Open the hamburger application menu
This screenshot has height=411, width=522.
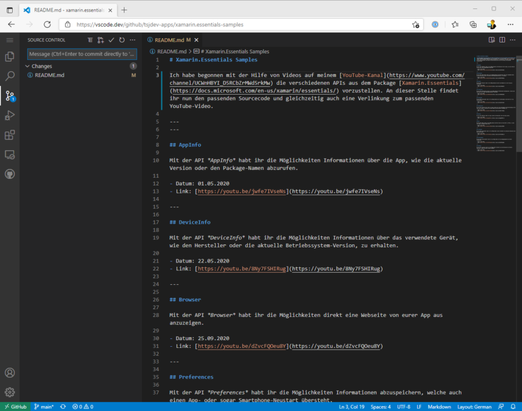(x=8, y=40)
